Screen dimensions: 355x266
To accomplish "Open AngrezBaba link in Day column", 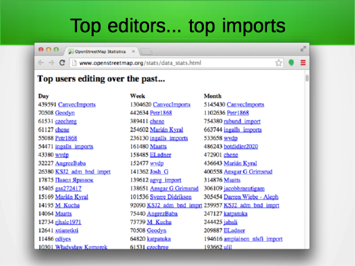I will [x=71, y=163].
